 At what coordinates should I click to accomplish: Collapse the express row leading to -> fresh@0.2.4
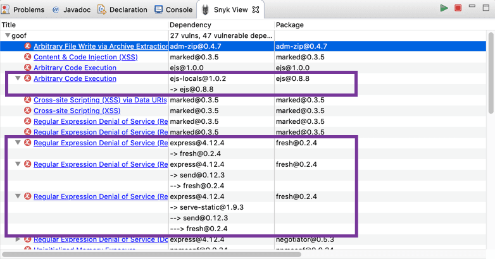point(18,142)
